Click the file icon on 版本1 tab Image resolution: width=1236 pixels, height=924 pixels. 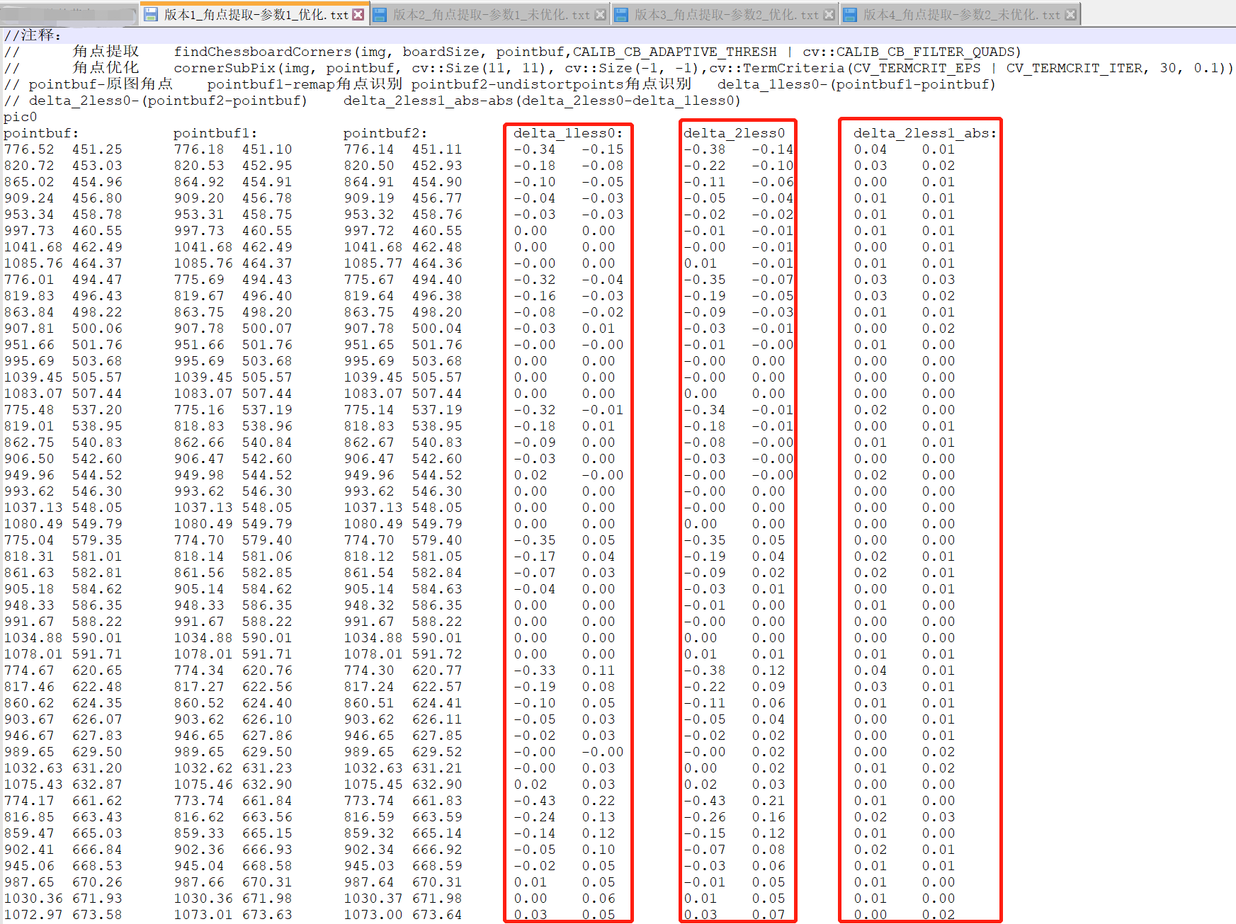pyautogui.click(x=152, y=13)
